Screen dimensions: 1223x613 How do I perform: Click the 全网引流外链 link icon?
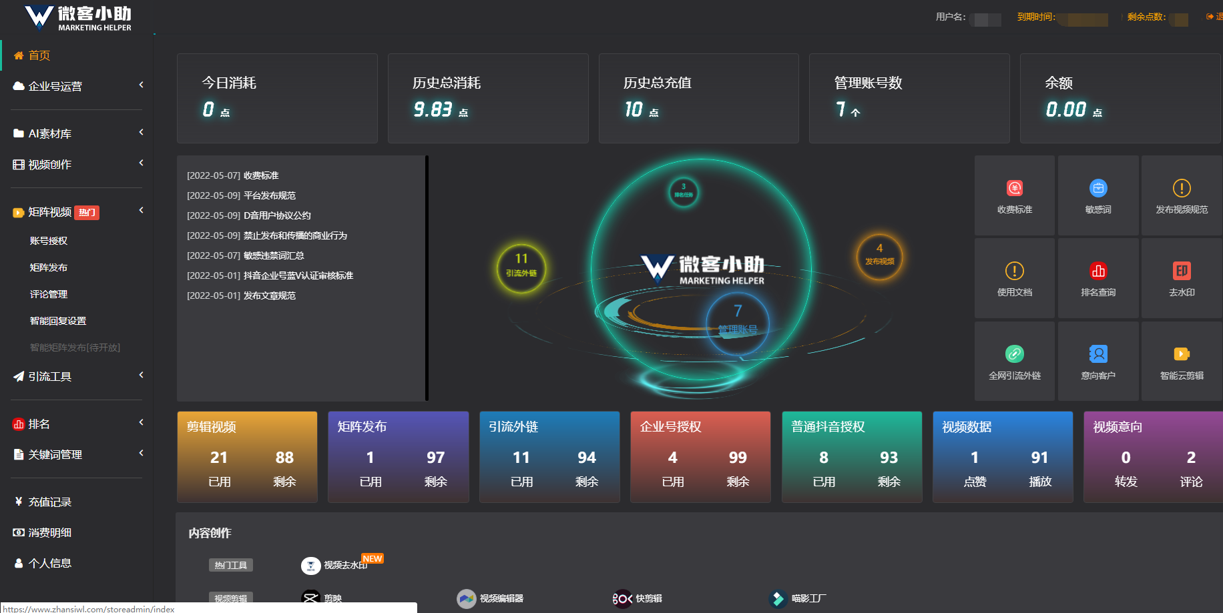(1014, 354)
